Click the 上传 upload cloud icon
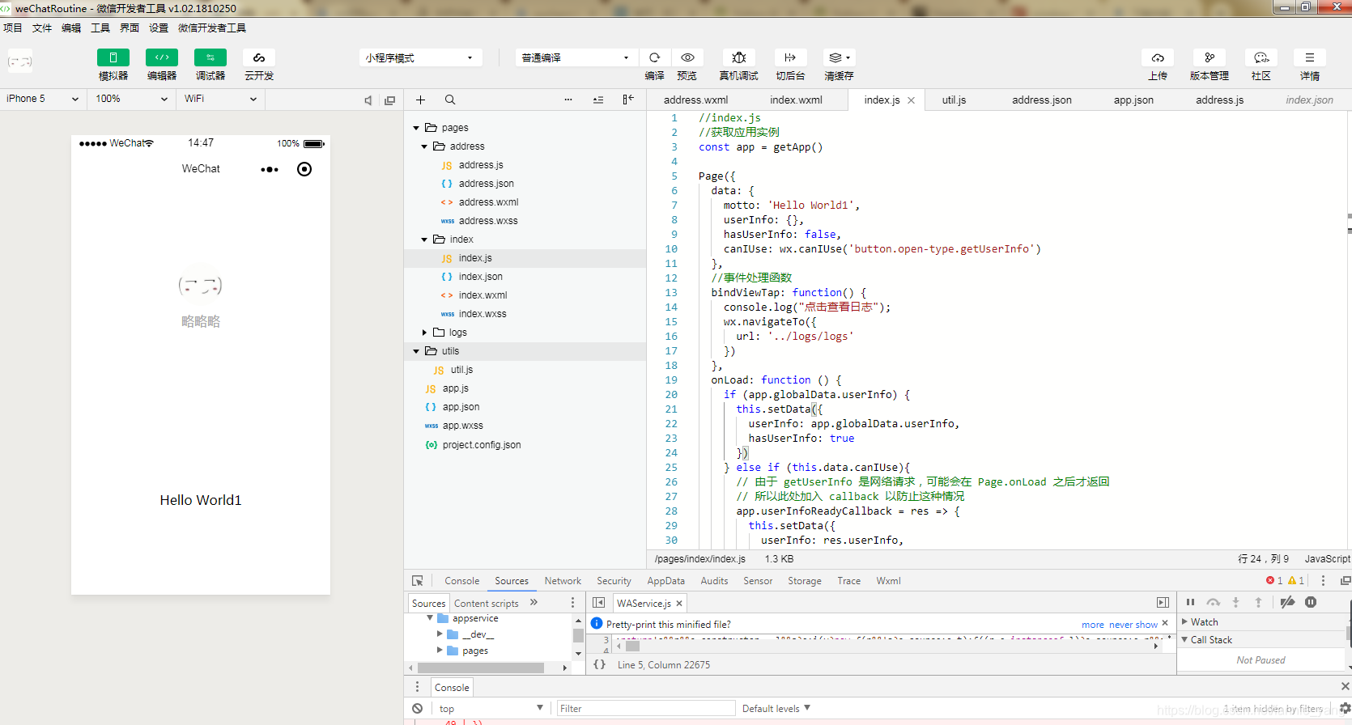1352x725 pixels. [x=1158, y=57]
